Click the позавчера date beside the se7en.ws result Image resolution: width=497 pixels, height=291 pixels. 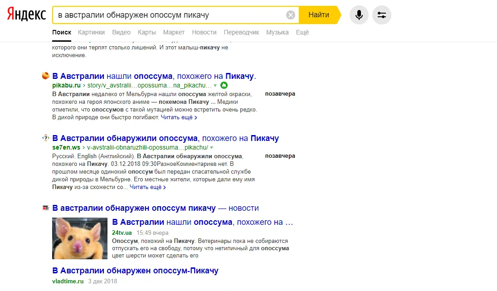[x=280, y=156]
